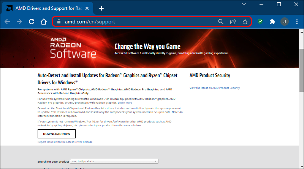Click the AMD Product Security heading
This screenshot has height=169, width=304.
210,76
